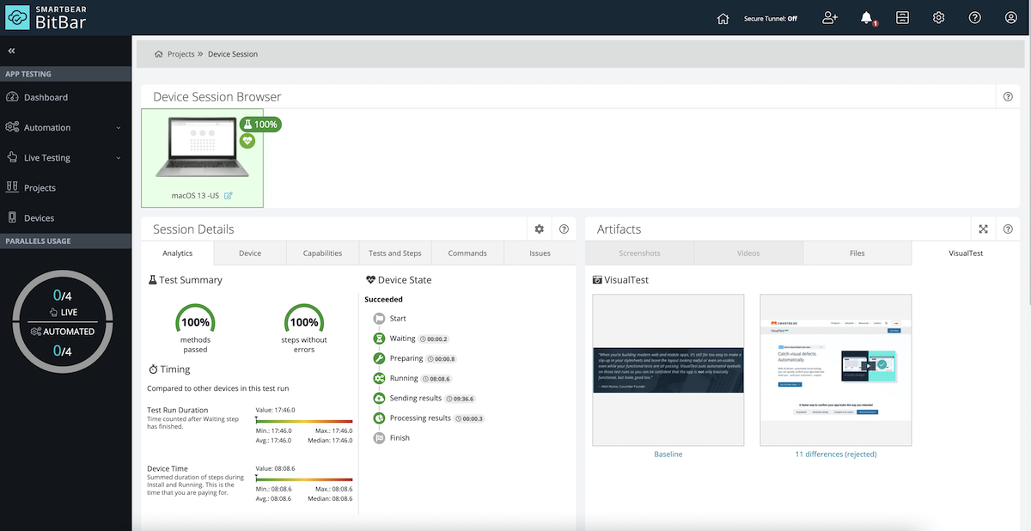Toggle the Secure Tunnel Off switch
This screenshot has height=531, width=1031.
click(x=770, y=18)
